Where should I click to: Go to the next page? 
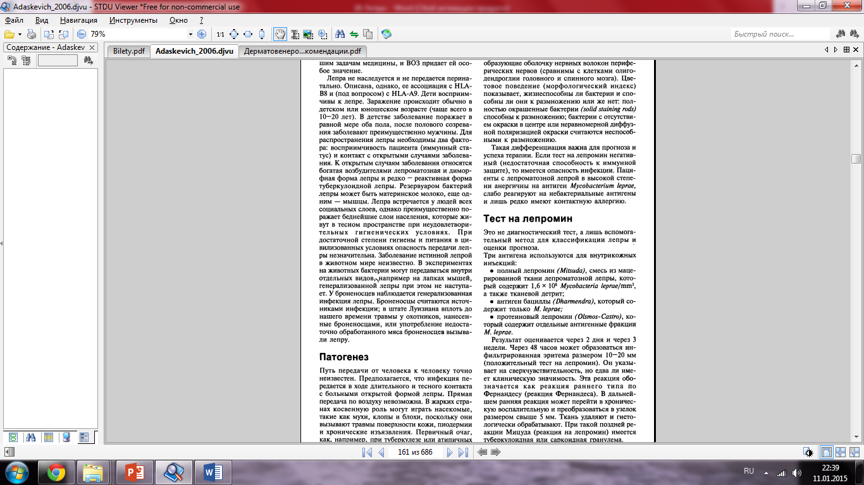pos(450,452)
